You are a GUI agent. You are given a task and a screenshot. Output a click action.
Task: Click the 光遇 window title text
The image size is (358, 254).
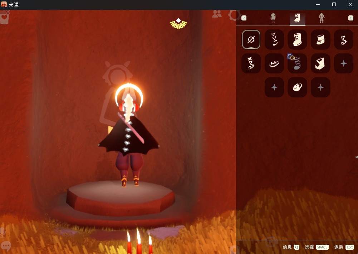(x=14, y=5)
